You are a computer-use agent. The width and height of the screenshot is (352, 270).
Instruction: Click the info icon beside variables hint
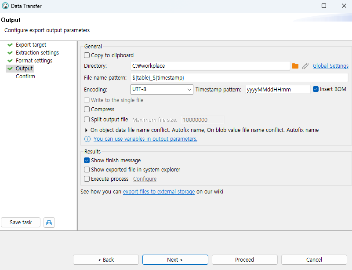click(87, 139)
